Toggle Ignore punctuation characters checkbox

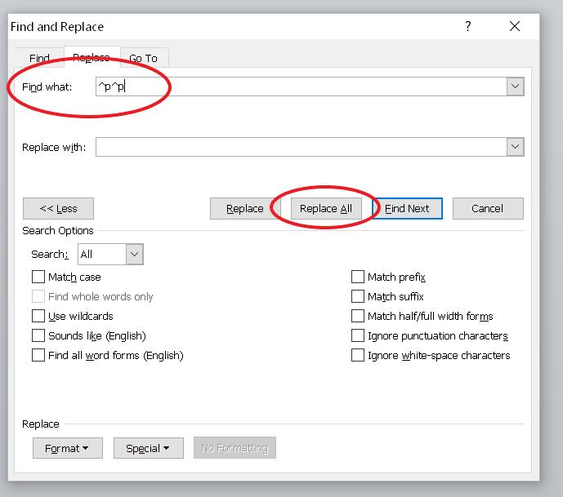tap(358, 336)
